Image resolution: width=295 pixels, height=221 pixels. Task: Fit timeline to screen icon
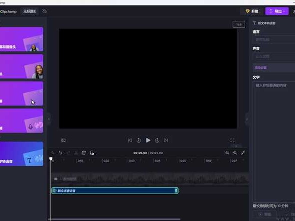click(243, 153)
